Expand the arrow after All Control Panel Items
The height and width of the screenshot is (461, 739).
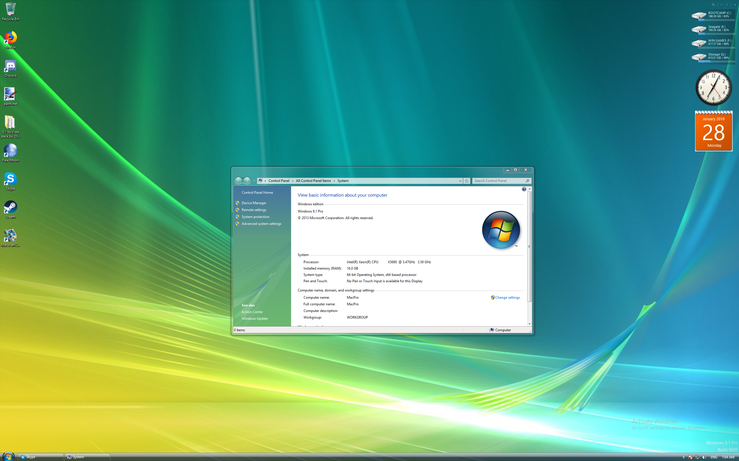[334, 181]
